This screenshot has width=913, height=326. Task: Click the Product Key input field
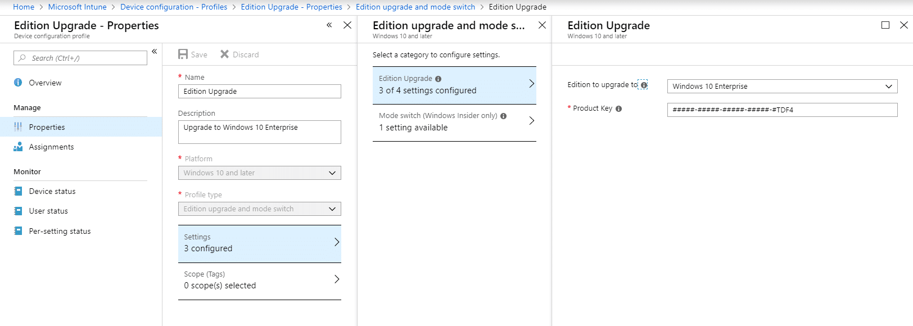pyautogui.click(x=782, y=110)
